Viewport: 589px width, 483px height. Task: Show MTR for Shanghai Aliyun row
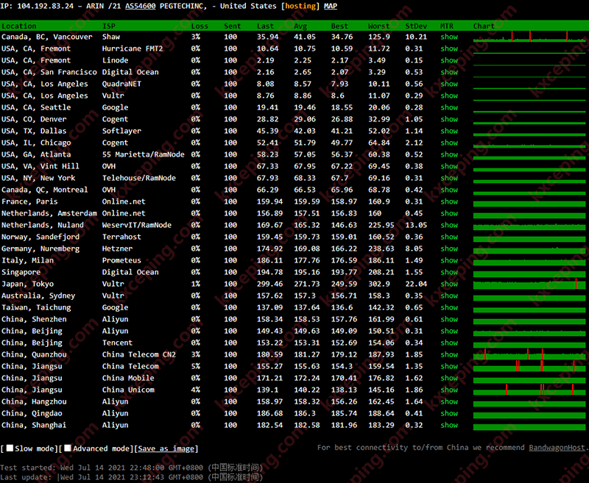[449, 425]
